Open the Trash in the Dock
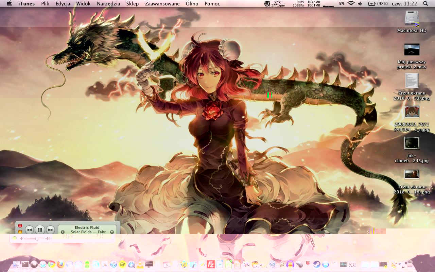435x272 pixels. 410,264
